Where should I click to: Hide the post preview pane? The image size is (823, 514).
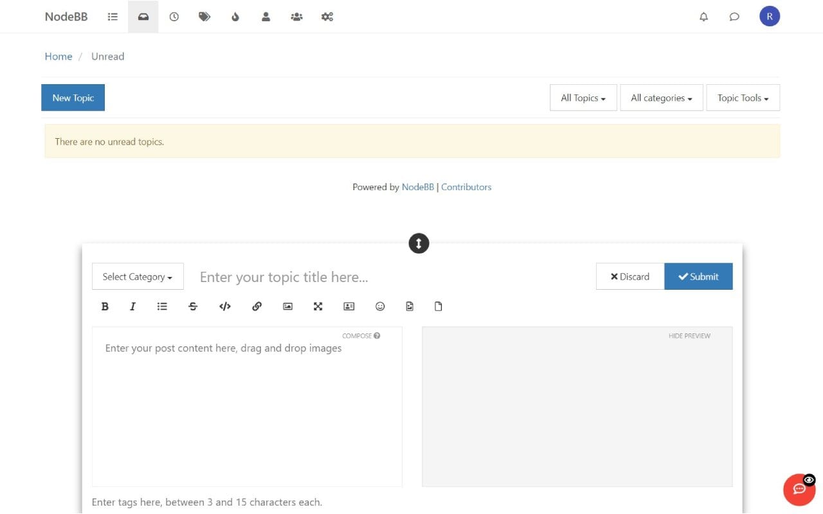[689, 335]
